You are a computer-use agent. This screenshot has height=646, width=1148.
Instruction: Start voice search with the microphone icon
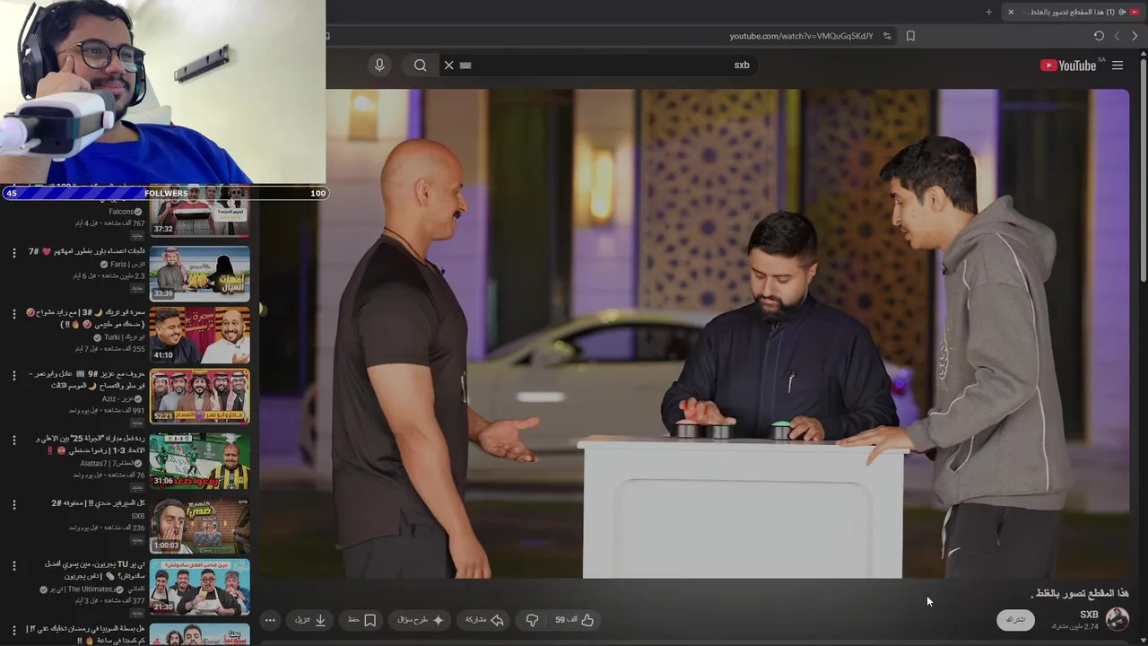pos(379,65)
